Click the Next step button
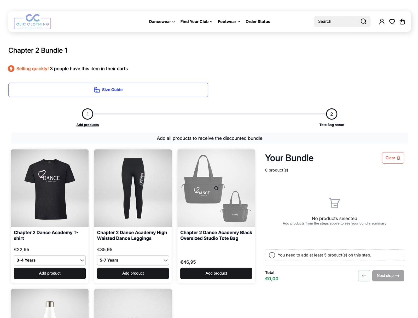Image resolution: width=418 pixels, height=318 pixels. click(x=388, y=276)
